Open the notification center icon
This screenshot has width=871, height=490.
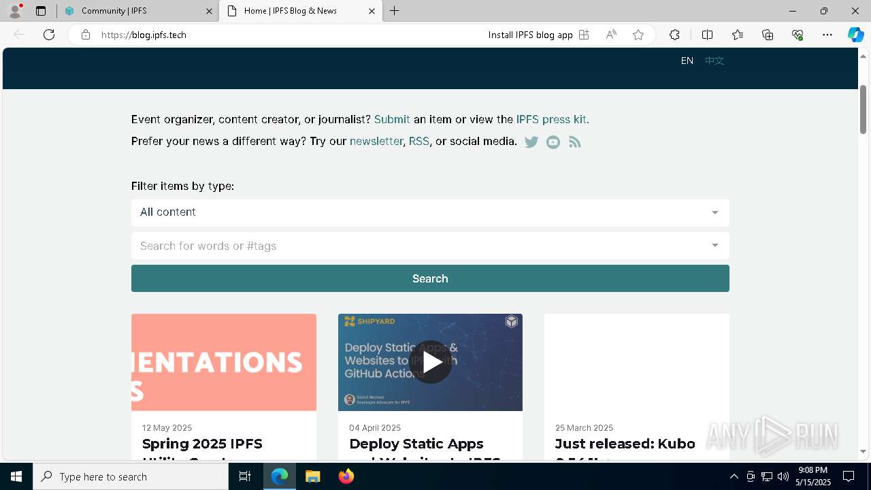point(849,476)
